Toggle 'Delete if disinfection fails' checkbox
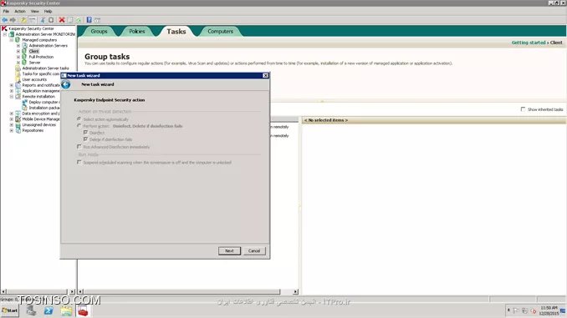The height and width of the screenshot is (318, 567). [85, 139]
